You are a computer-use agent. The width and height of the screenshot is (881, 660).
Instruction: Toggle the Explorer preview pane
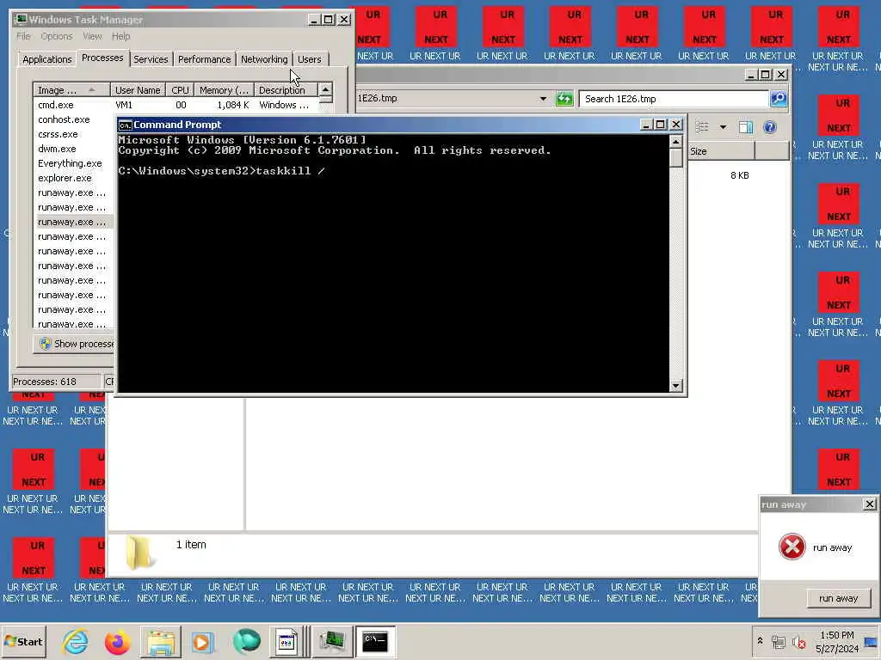tap(746, 127)
